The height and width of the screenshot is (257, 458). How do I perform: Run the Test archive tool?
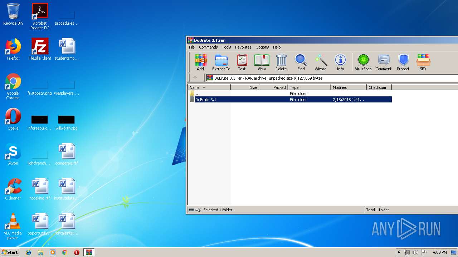pos(242,62)
